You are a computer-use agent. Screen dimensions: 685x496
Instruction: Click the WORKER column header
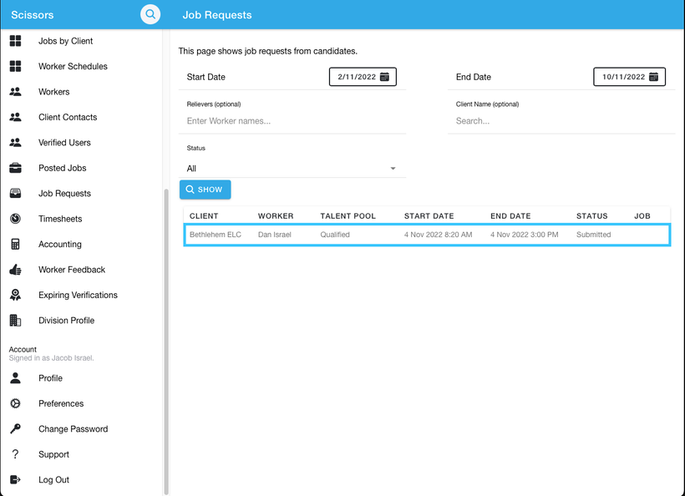click(x=276, y=216)
